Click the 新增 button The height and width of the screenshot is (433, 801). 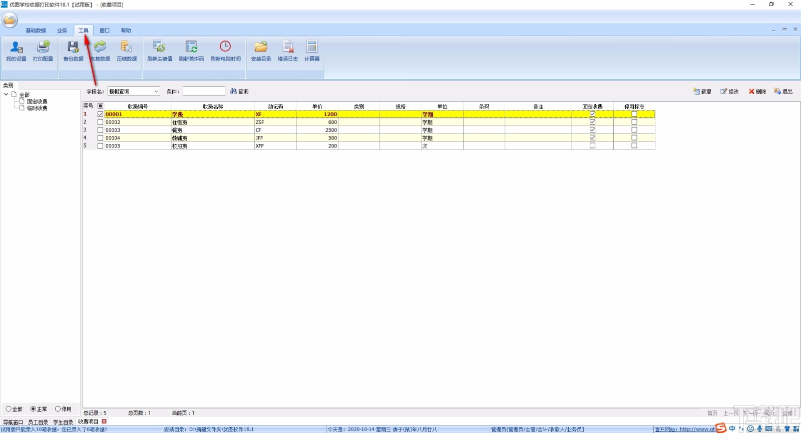point(702,91)
